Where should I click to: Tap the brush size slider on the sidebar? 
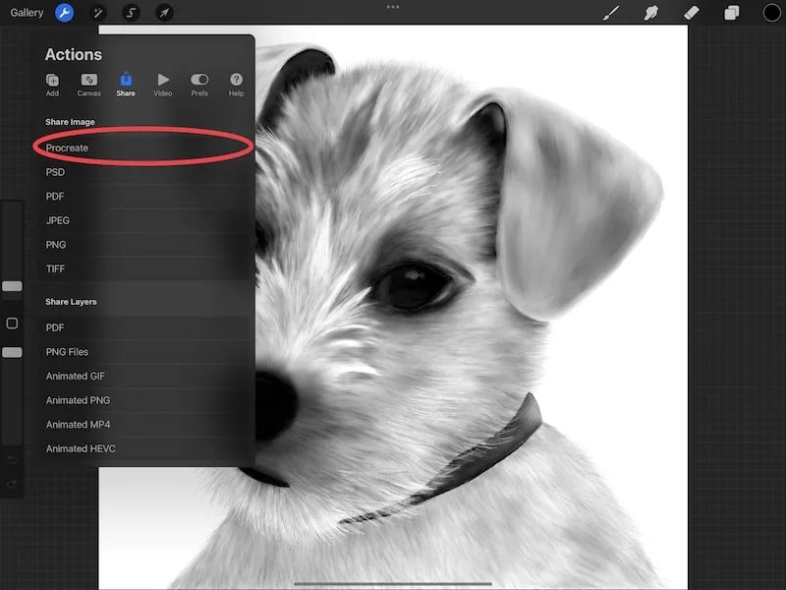coord(13,286)
